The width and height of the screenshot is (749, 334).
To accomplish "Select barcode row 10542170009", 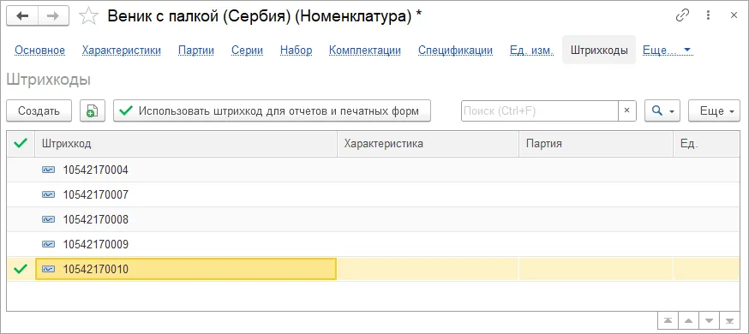I will [x=373, y=244].
